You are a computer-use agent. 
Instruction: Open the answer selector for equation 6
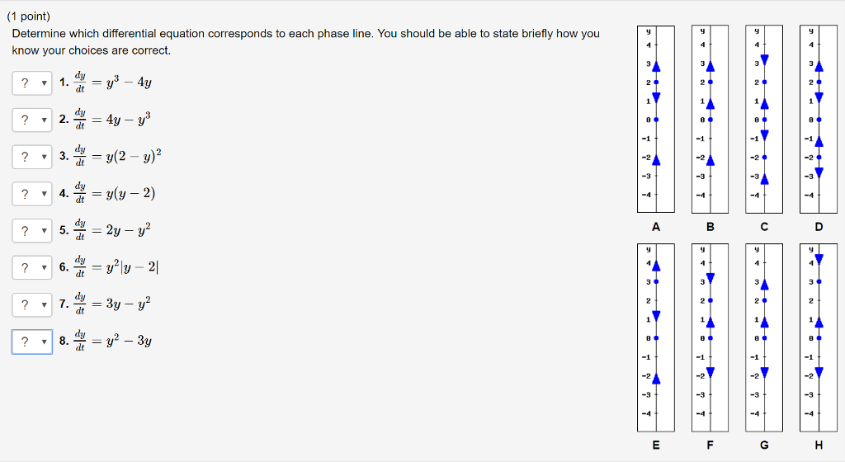(x=32, y=267)
